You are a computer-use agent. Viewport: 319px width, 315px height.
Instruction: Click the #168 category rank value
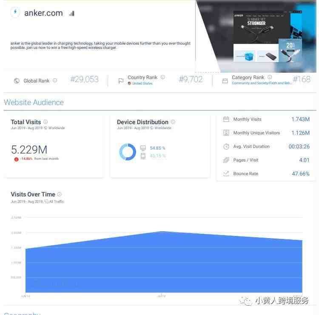coord(302,79)
